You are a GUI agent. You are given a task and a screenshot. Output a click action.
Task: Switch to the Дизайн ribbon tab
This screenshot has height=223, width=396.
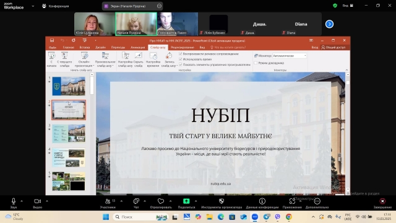point(100,47)
